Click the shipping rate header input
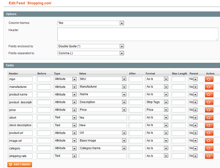The width and height of the screenshot is (220, 168). [x=20, y=156]
